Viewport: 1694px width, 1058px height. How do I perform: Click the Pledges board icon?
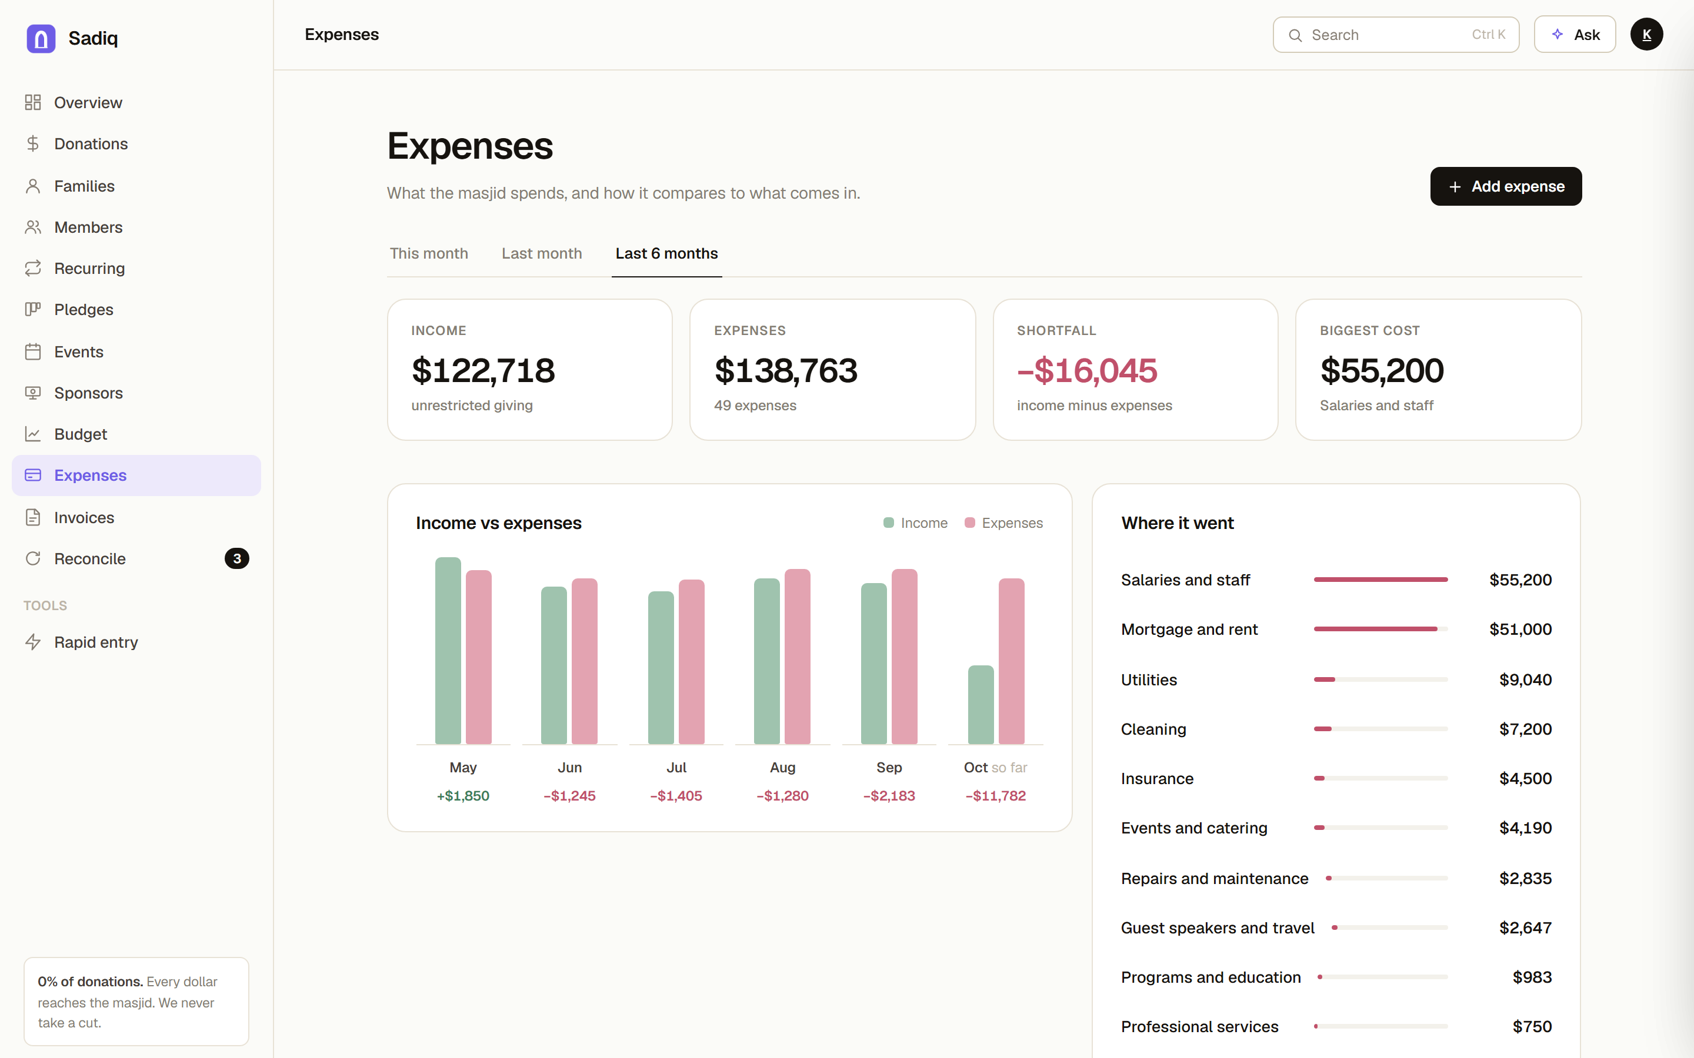pyautogui.click(x=33, y=309)
